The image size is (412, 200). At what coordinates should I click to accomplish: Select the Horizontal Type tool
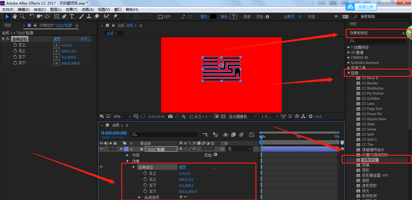[x=72, y=17]
